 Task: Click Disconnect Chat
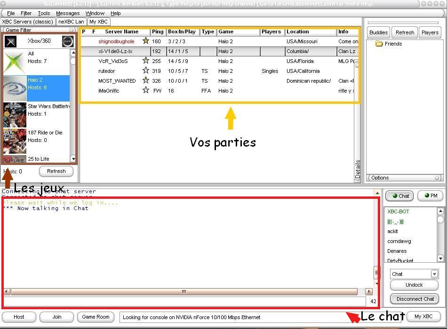pyautogui.click(x=415, y=299)
